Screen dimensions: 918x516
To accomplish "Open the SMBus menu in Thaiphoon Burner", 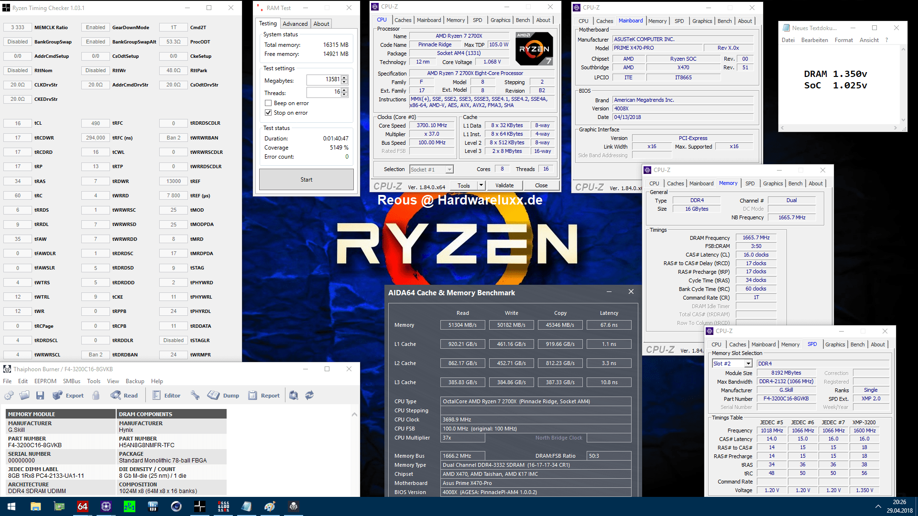I will 72,381.
